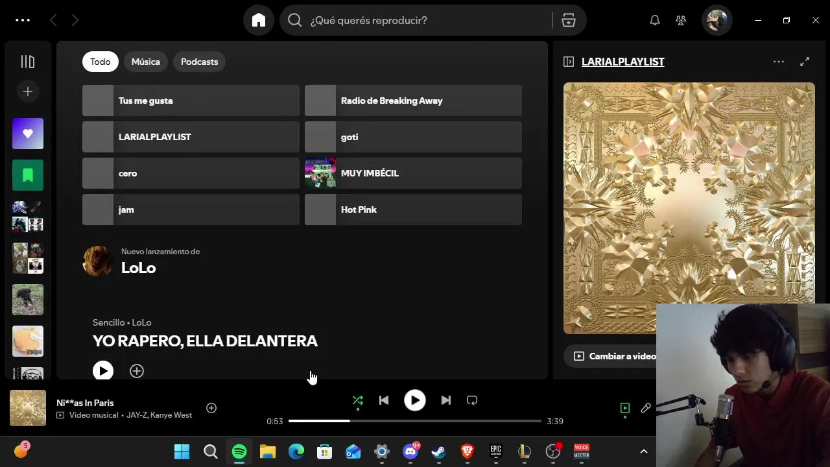Screen dimensions: 830x467
Task: Open LARIALPLAYLIST heading in right panel
Action: pyautogui.click(x=623, y=62)
